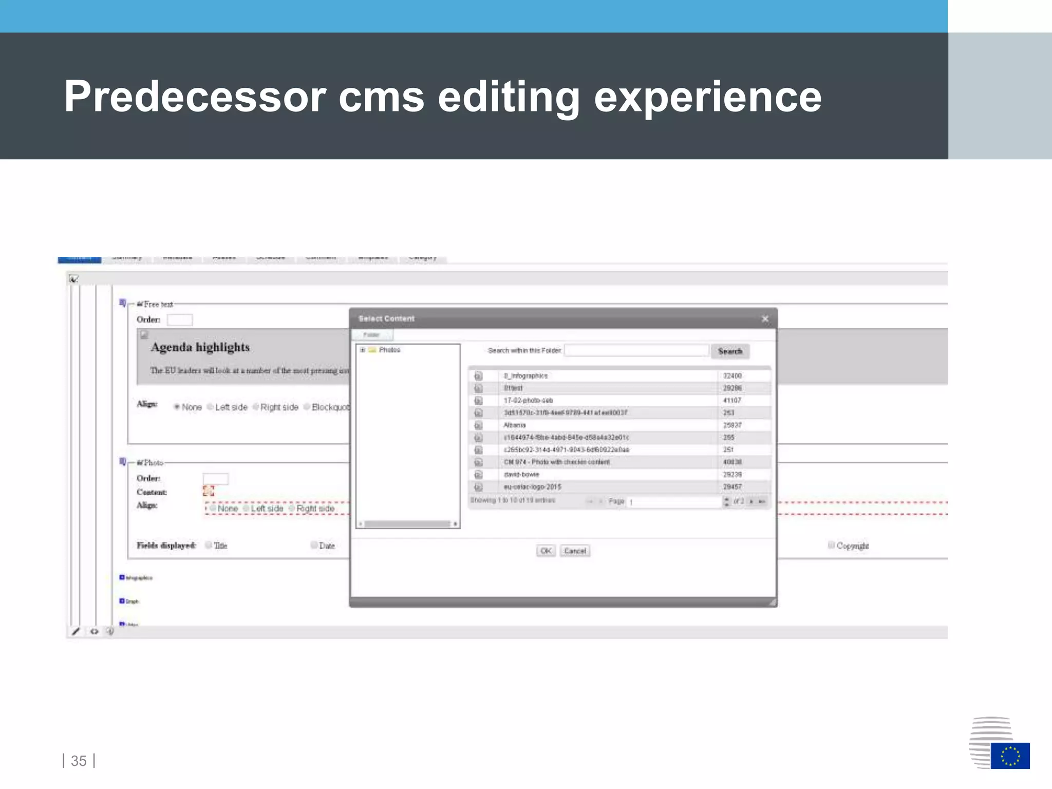Screen dimensions: 1052x789
Task: Click the folder tree horizontal scrollbar
Action: pos(408,524)
